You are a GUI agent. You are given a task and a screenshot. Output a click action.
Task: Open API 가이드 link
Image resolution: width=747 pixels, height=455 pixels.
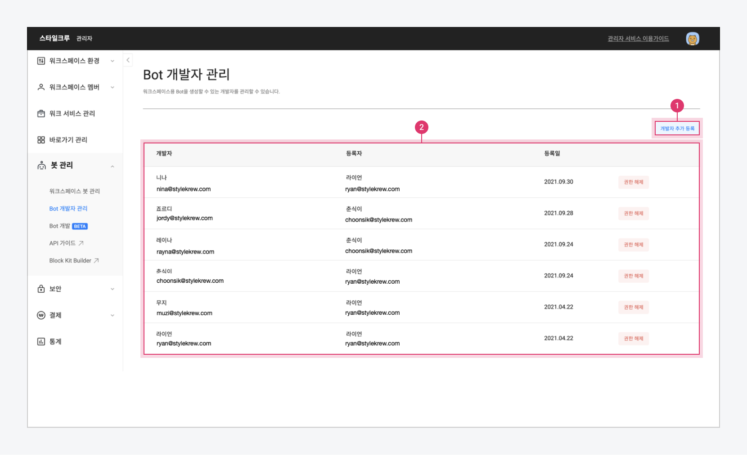point(62,243)
